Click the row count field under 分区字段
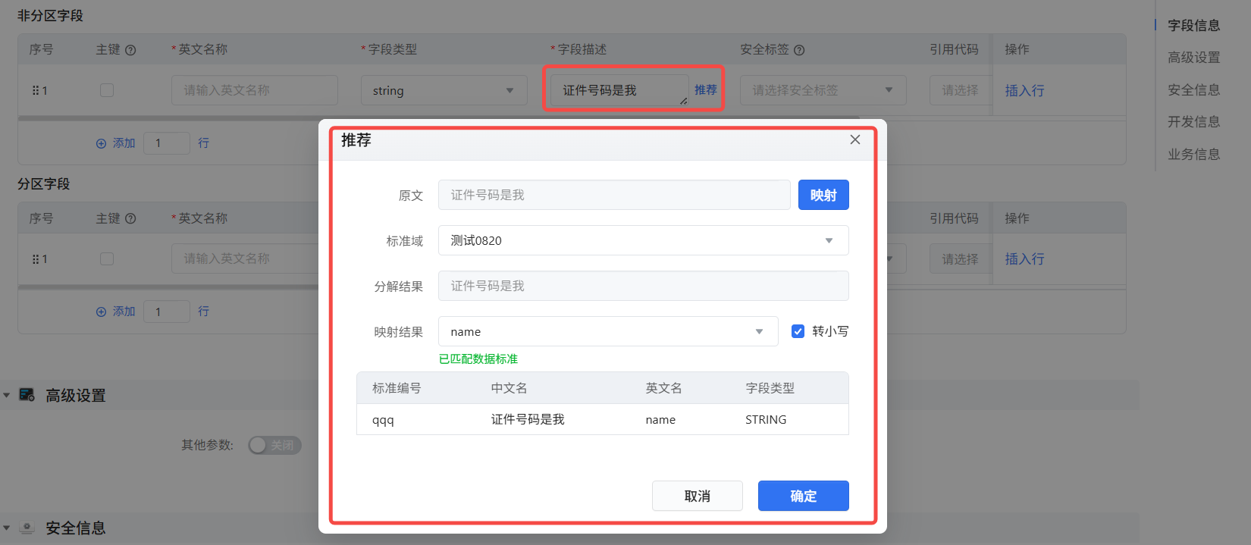Screen dimensions: 1251x545 click(167, 312)
